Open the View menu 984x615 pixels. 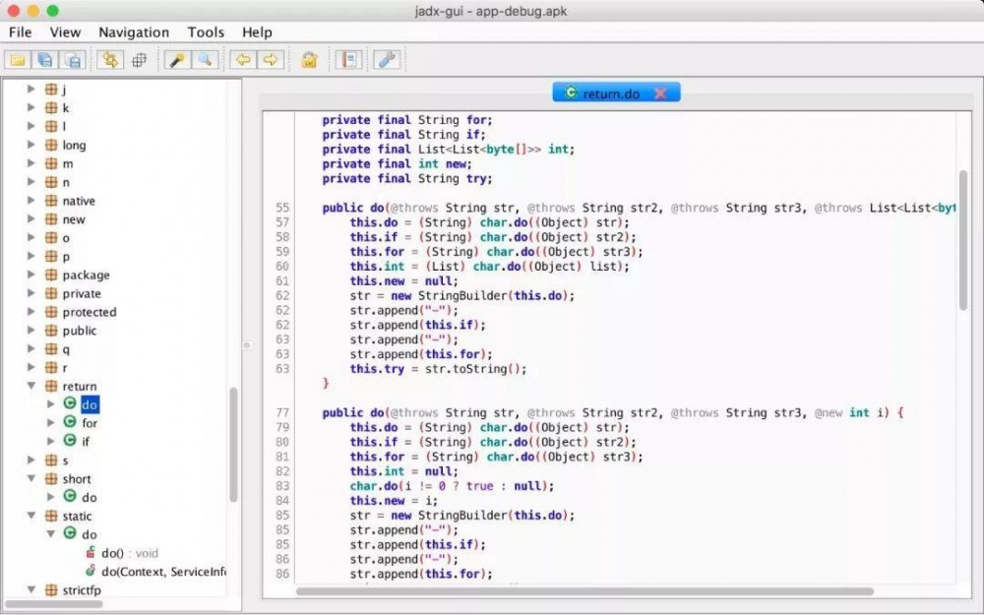[x=65, y=32]
